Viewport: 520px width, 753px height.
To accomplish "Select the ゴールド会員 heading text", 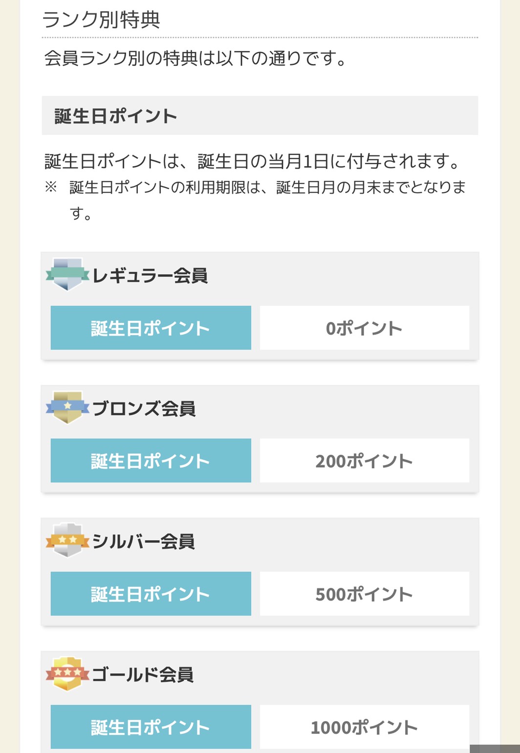I will click(x=143, y=675).
